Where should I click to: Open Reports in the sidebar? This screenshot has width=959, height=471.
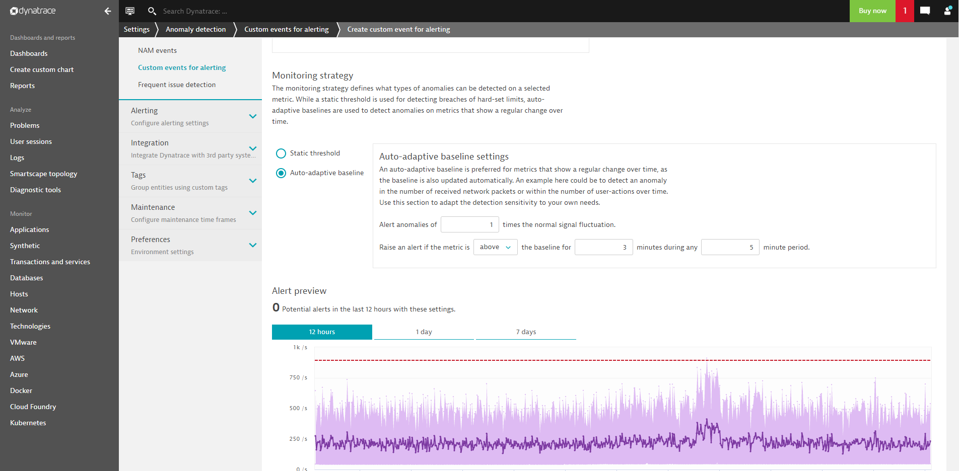click(22, 86)
